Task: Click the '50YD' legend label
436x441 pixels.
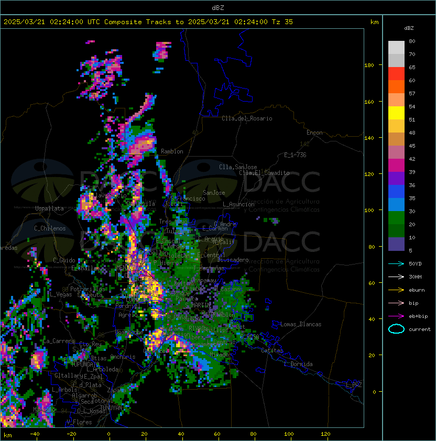Action: pos(415,263)
